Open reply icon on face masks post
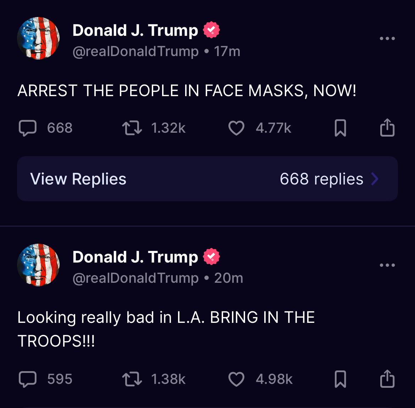This screenshot has height=408, width=415. point(28,128)
